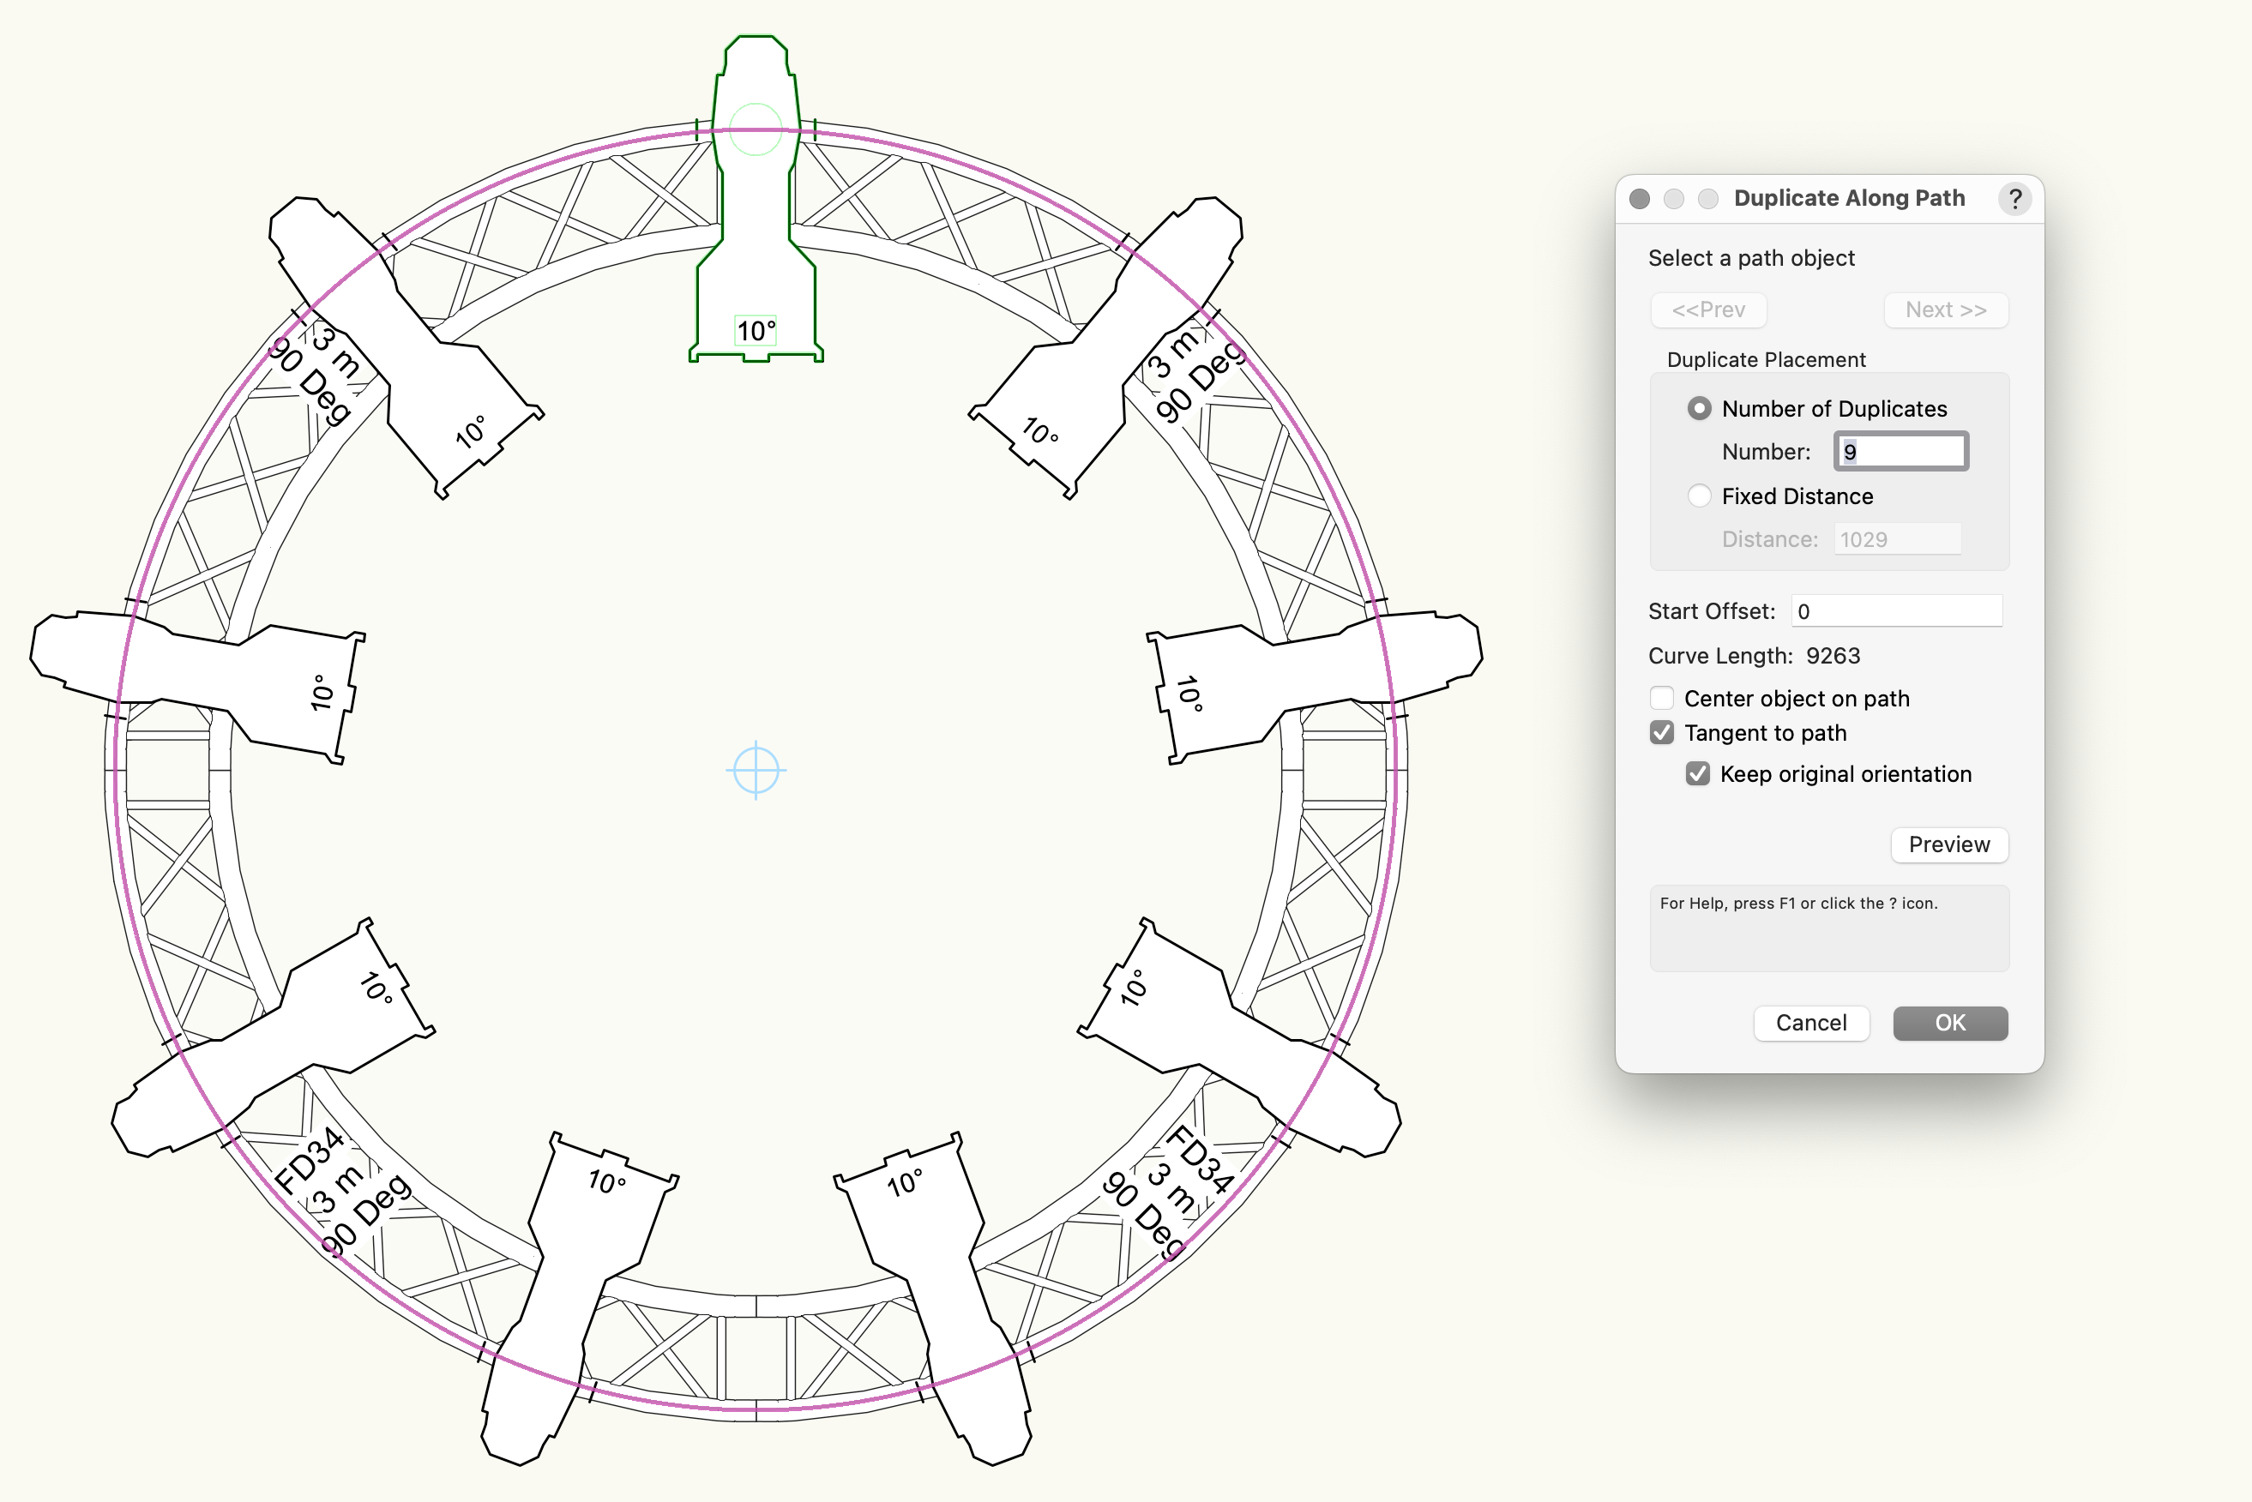Cancel the Duplicate Along Path dialog
2252x1502 pixels.
[x=1811, y=1023]
